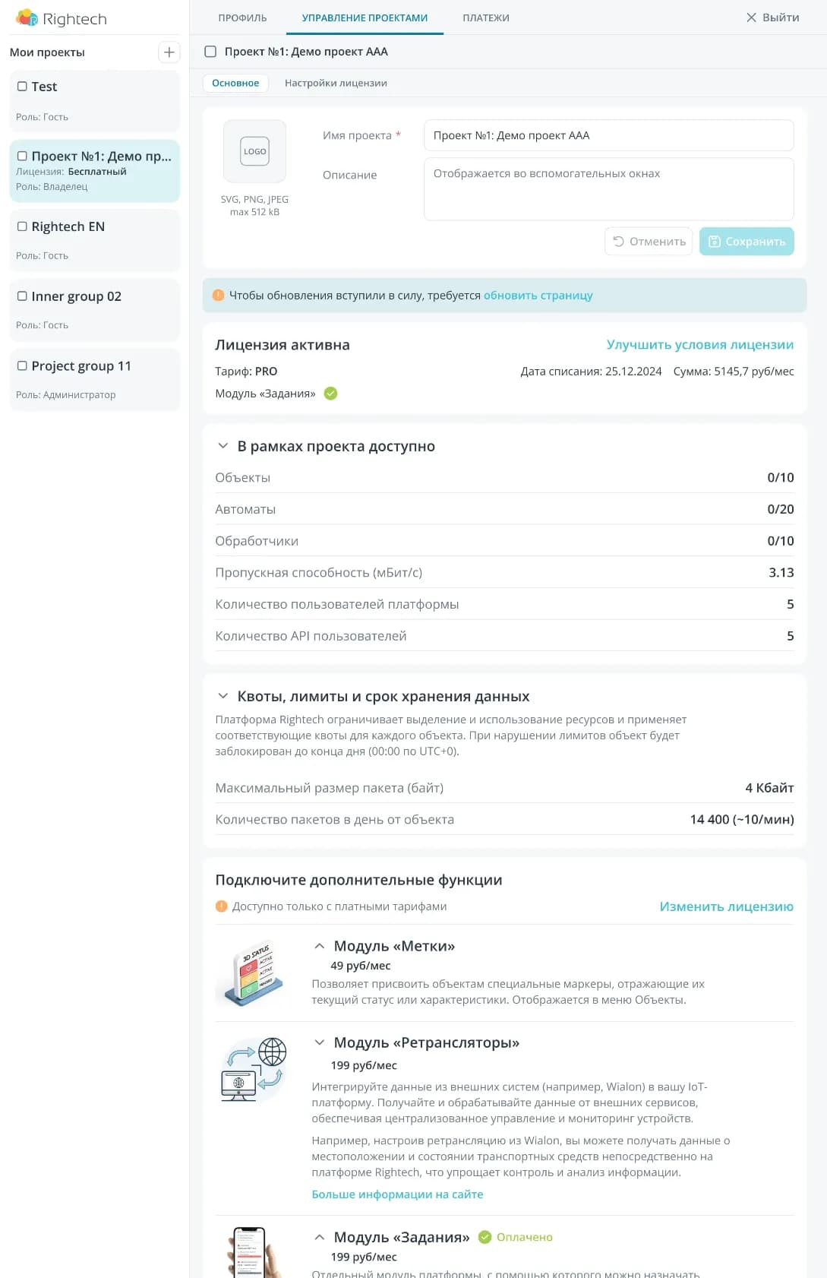
Task: Click the orange warning icon in update notice
Action: point(219,296)
